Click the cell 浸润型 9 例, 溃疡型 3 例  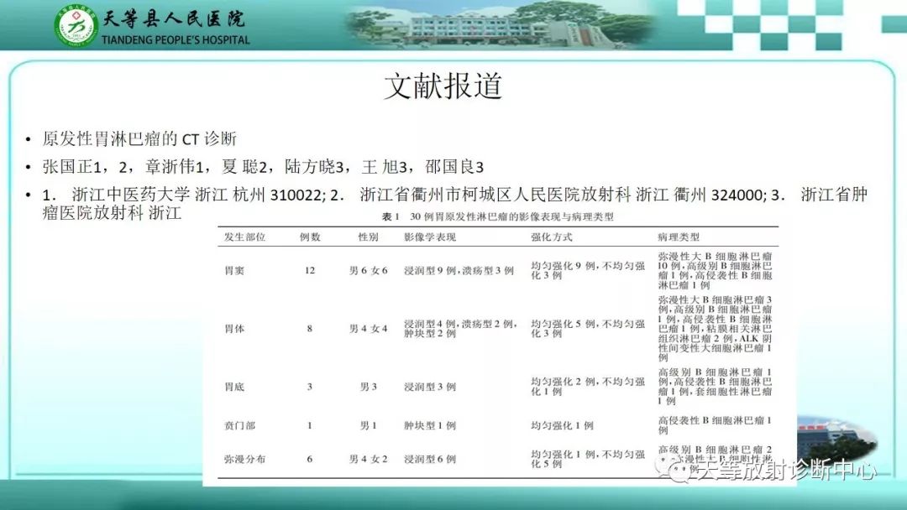coord(459,270)
